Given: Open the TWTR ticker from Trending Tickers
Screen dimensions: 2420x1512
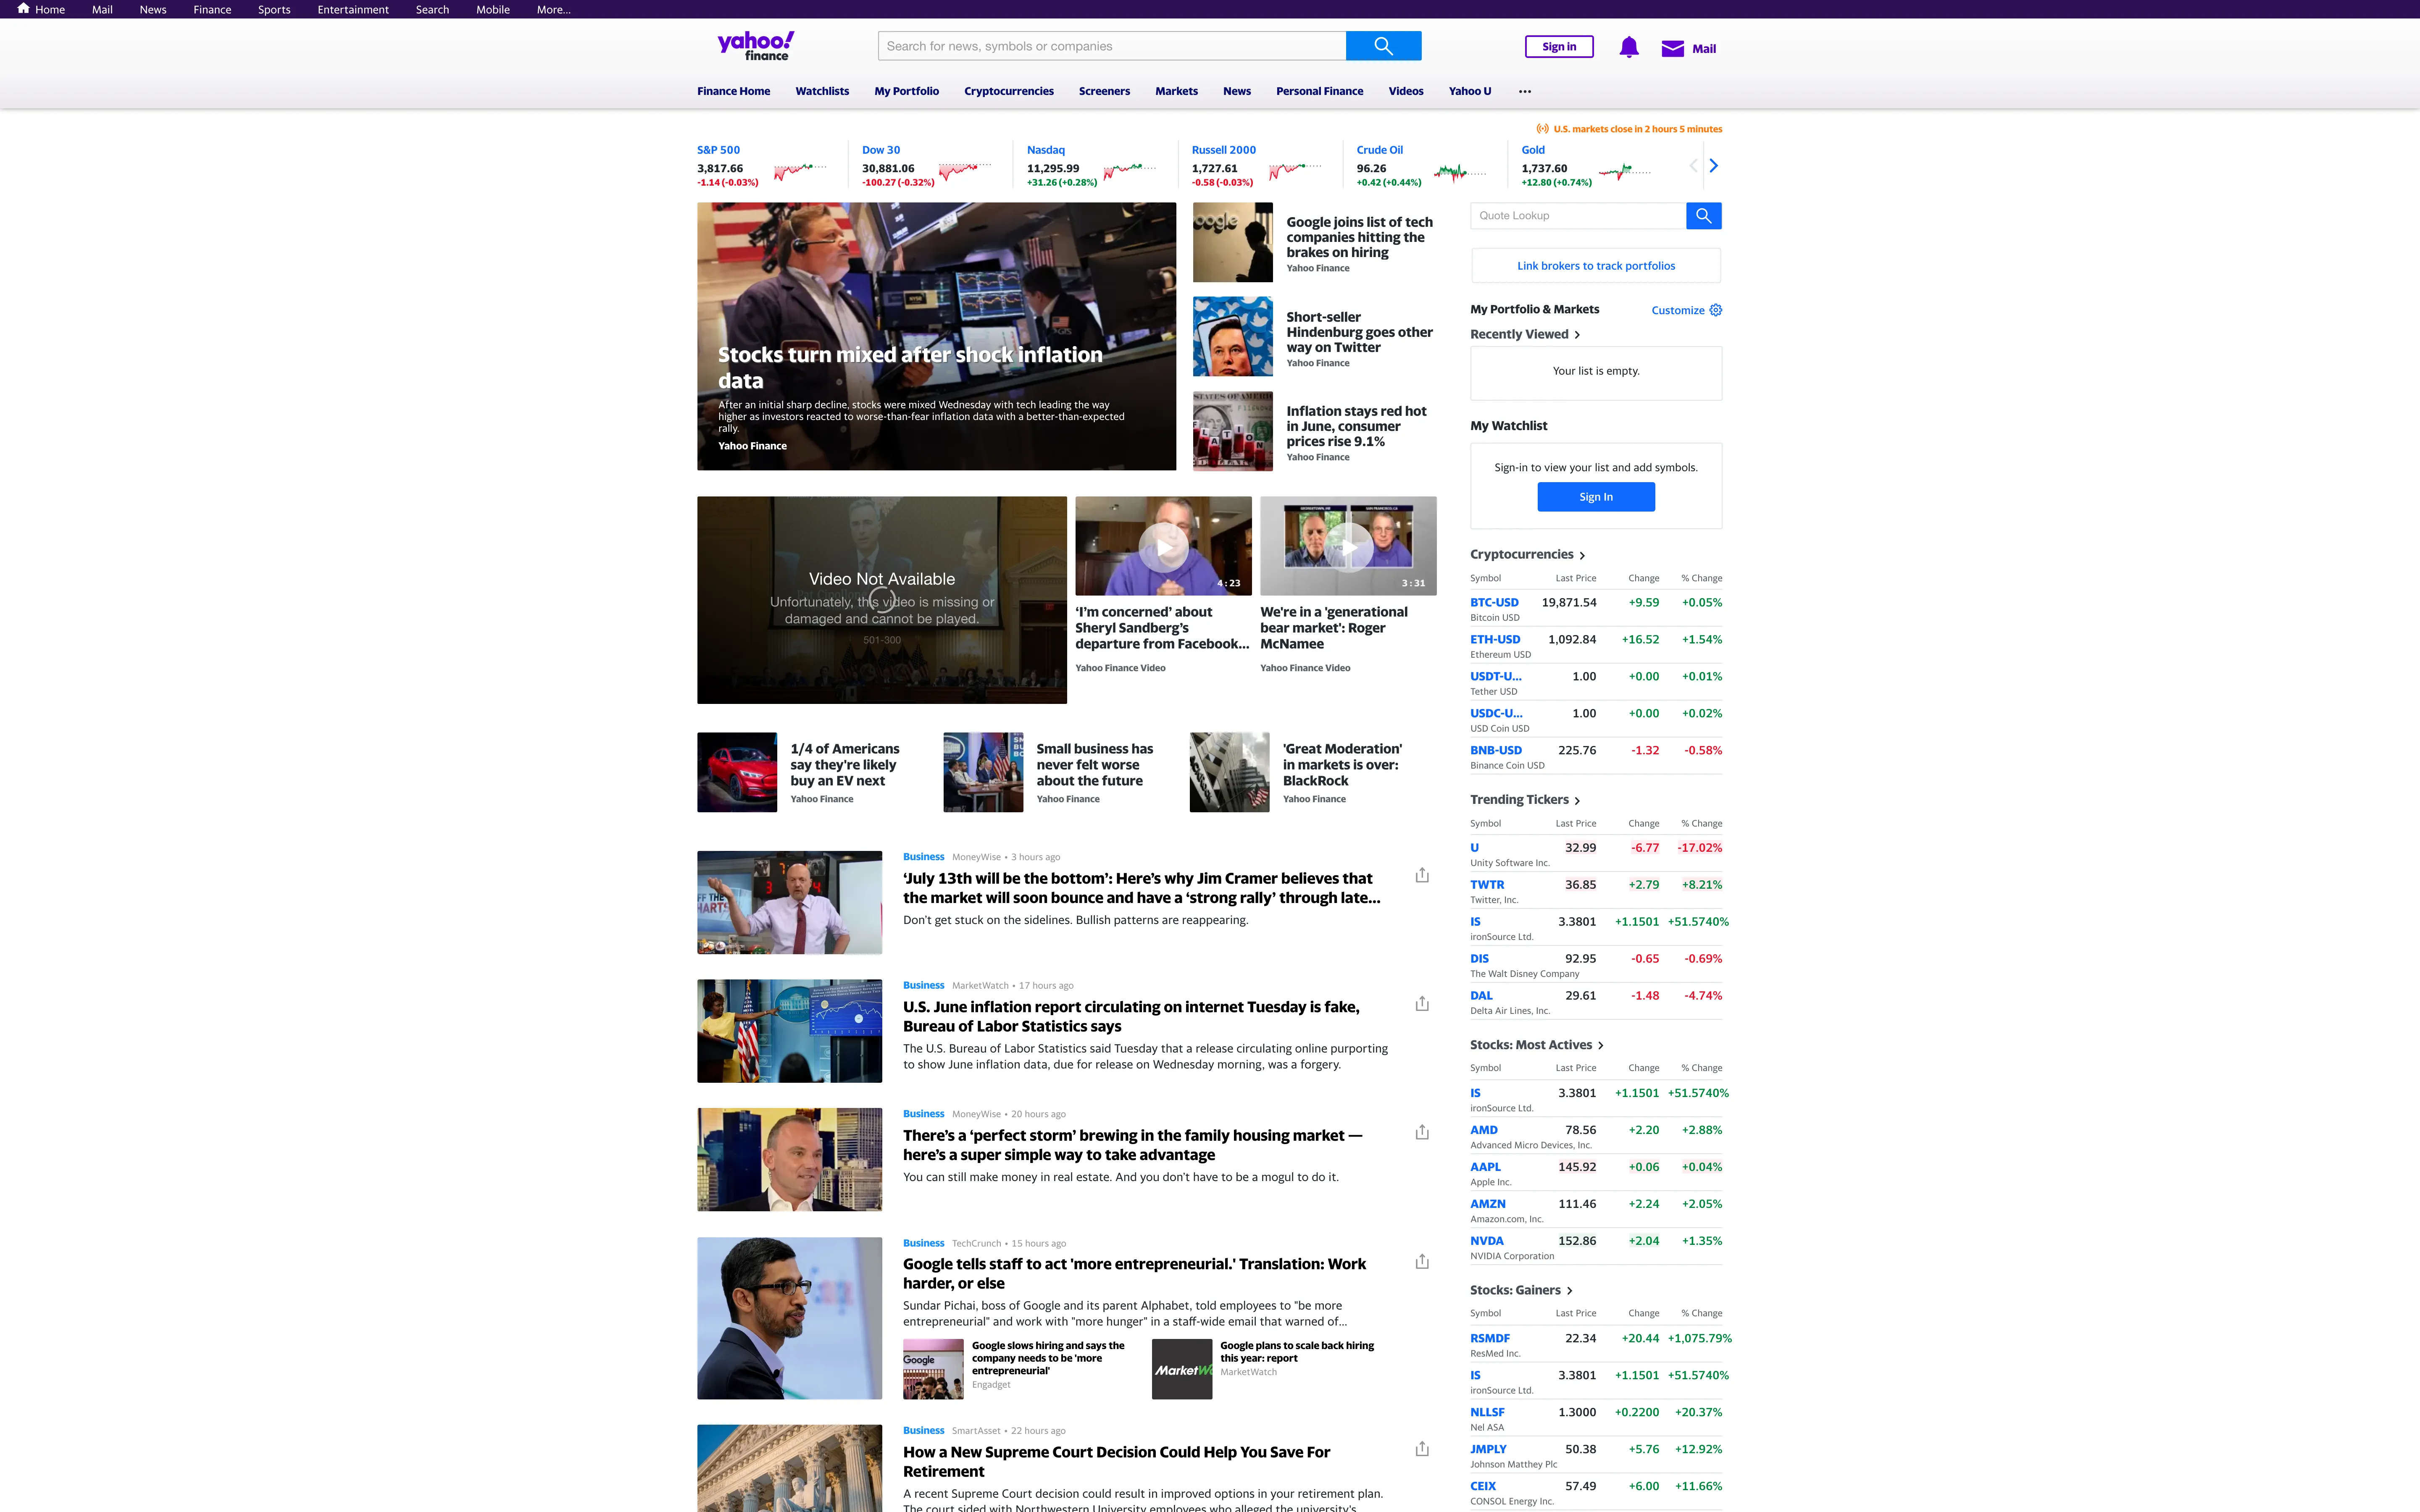Looking at the screenshot, I should point(1487,884).
